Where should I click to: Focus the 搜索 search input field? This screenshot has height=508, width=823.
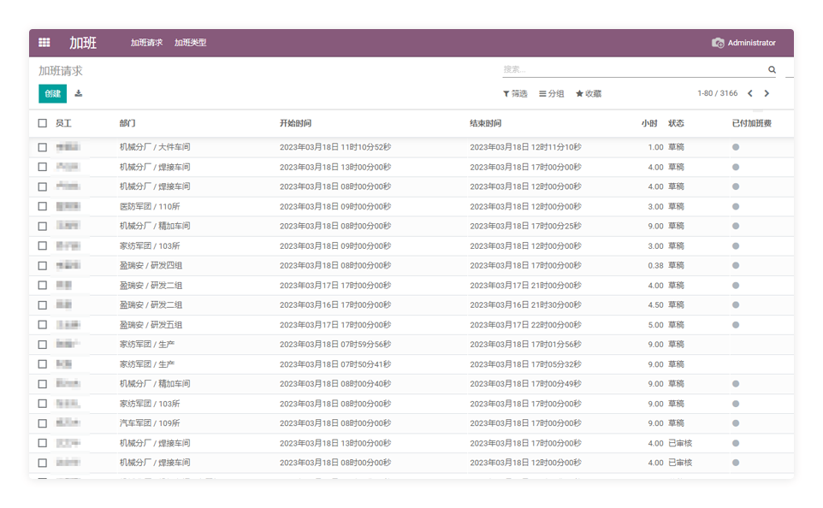[x=633, y=70]
